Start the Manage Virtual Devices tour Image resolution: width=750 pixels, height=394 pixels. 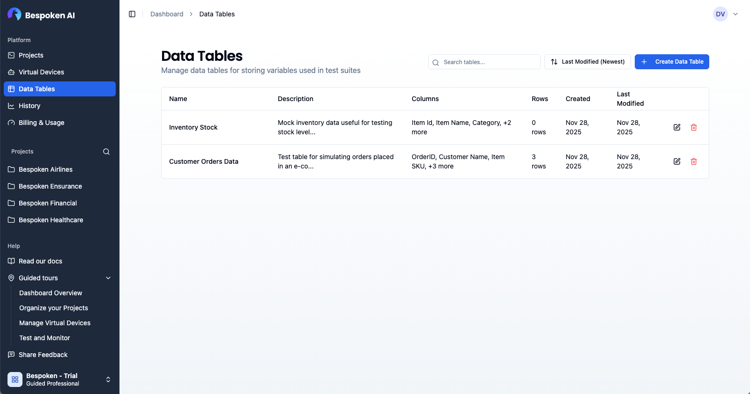[55, 323]
